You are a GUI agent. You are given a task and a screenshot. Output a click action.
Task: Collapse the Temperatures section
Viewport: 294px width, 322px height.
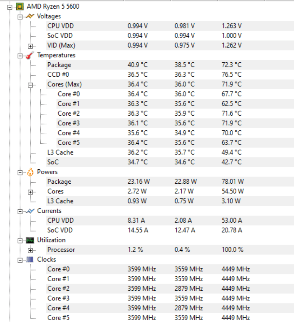(20, 55)
